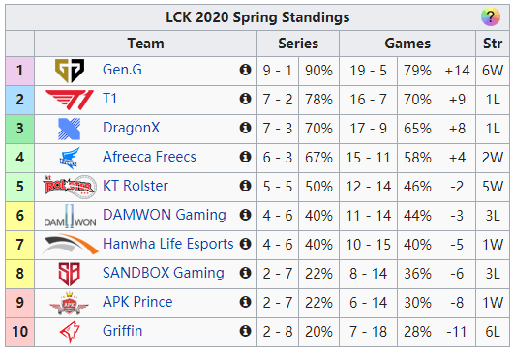Screen dimensions: 513x353
Task: Click the Games column header
Action: tap(407, 44)
